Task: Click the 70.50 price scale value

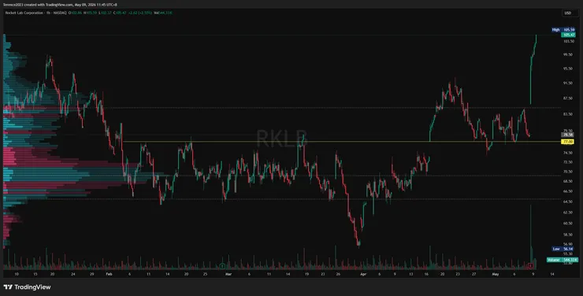Action: point(568,172)
